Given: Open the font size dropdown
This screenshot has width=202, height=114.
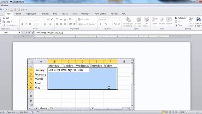Looking at the screenshot, I should click(45, 19).
